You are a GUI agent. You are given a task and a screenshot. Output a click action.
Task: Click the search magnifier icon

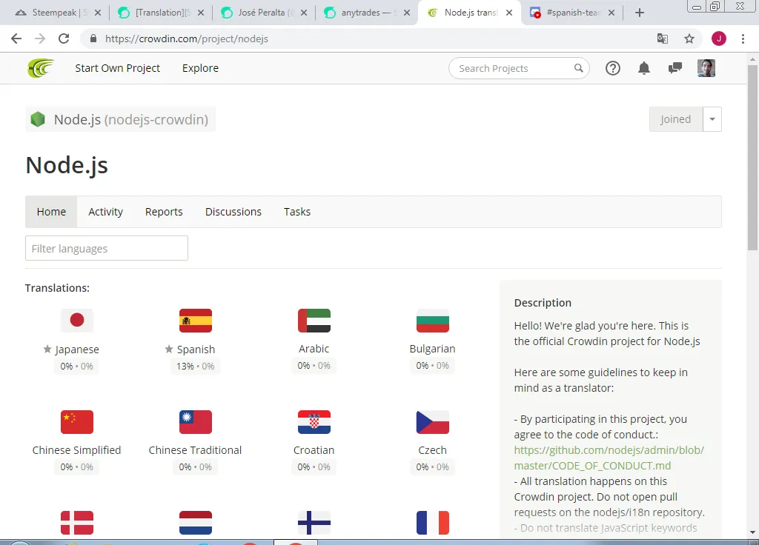[x=578, y=68]
